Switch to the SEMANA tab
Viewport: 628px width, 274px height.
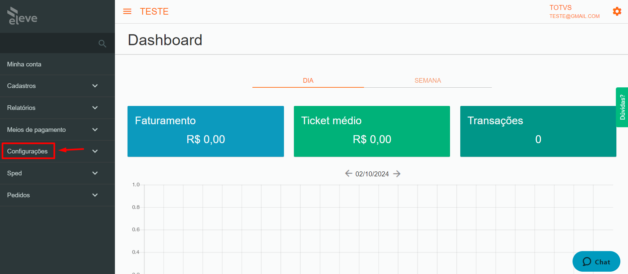[428, 80]
